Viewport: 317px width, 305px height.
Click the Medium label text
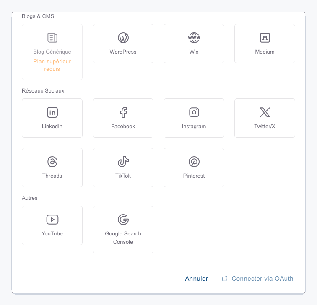tap(265, 52)
